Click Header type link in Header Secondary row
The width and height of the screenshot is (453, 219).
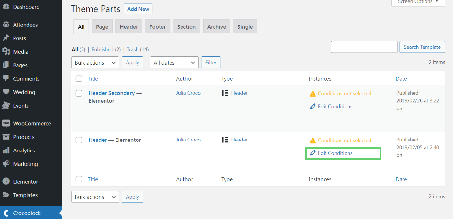(x=239, y=93)
